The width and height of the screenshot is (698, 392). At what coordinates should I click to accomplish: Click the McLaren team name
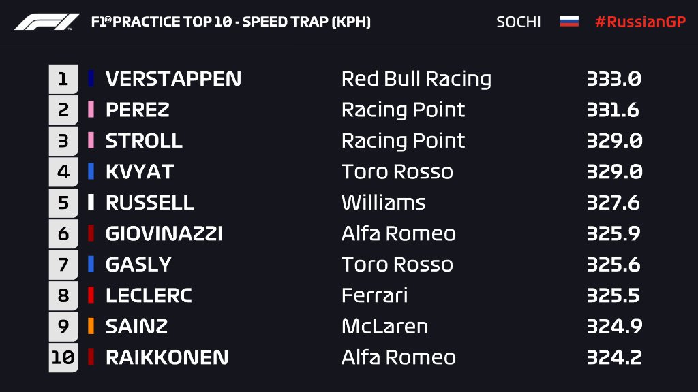[x=384, y=326]
